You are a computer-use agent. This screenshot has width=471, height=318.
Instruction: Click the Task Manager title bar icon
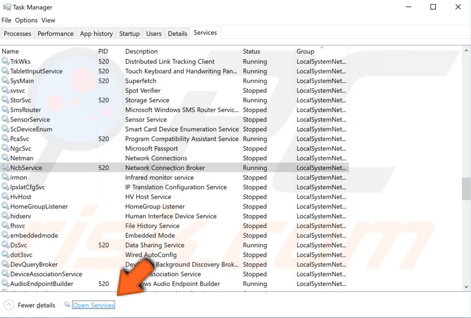(7, 7)
